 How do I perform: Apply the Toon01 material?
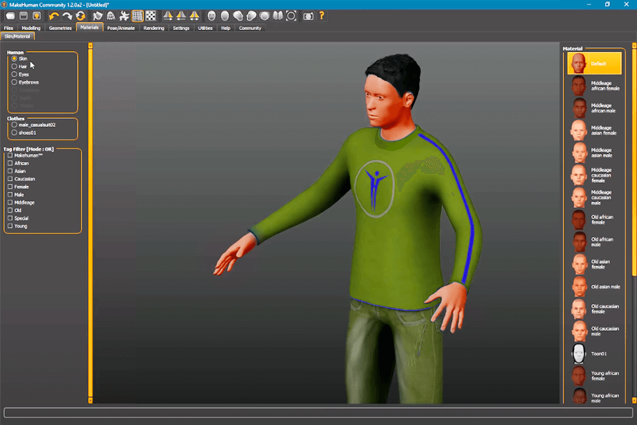coord(595,353)
